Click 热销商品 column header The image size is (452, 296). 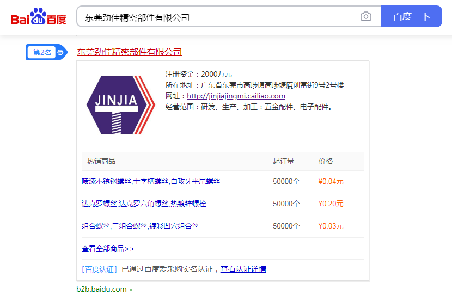pos(101,161)
